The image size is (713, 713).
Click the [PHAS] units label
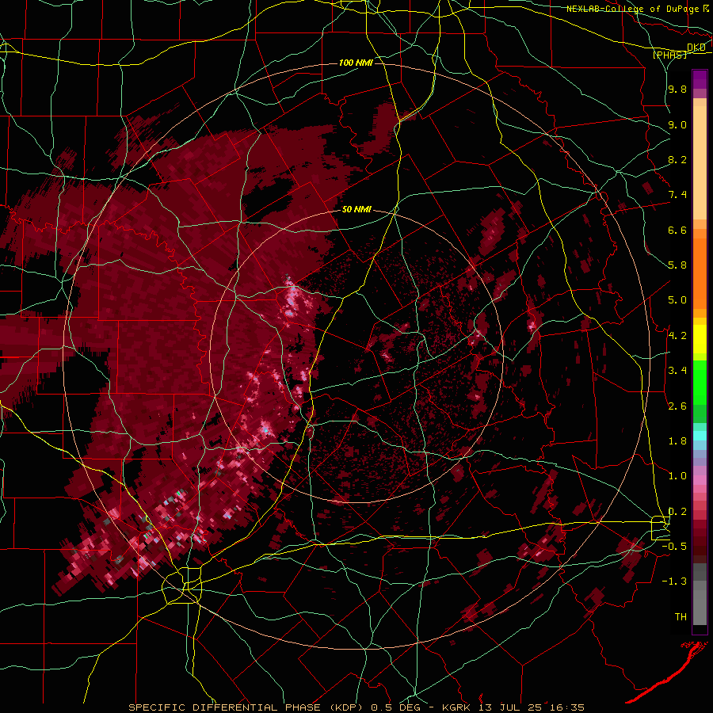click(x=670, y=55)
